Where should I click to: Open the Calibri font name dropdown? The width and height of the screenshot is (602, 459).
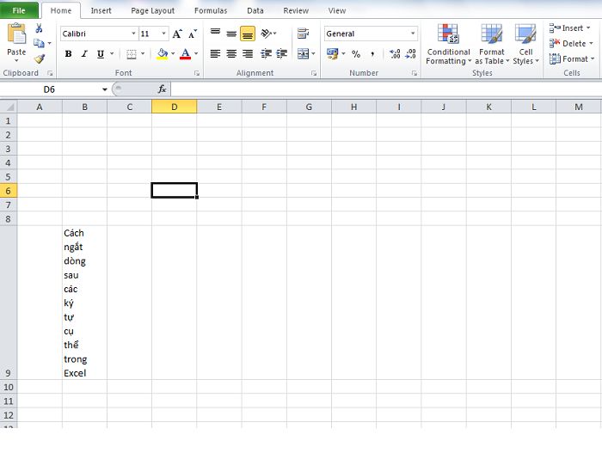(133, 34)
